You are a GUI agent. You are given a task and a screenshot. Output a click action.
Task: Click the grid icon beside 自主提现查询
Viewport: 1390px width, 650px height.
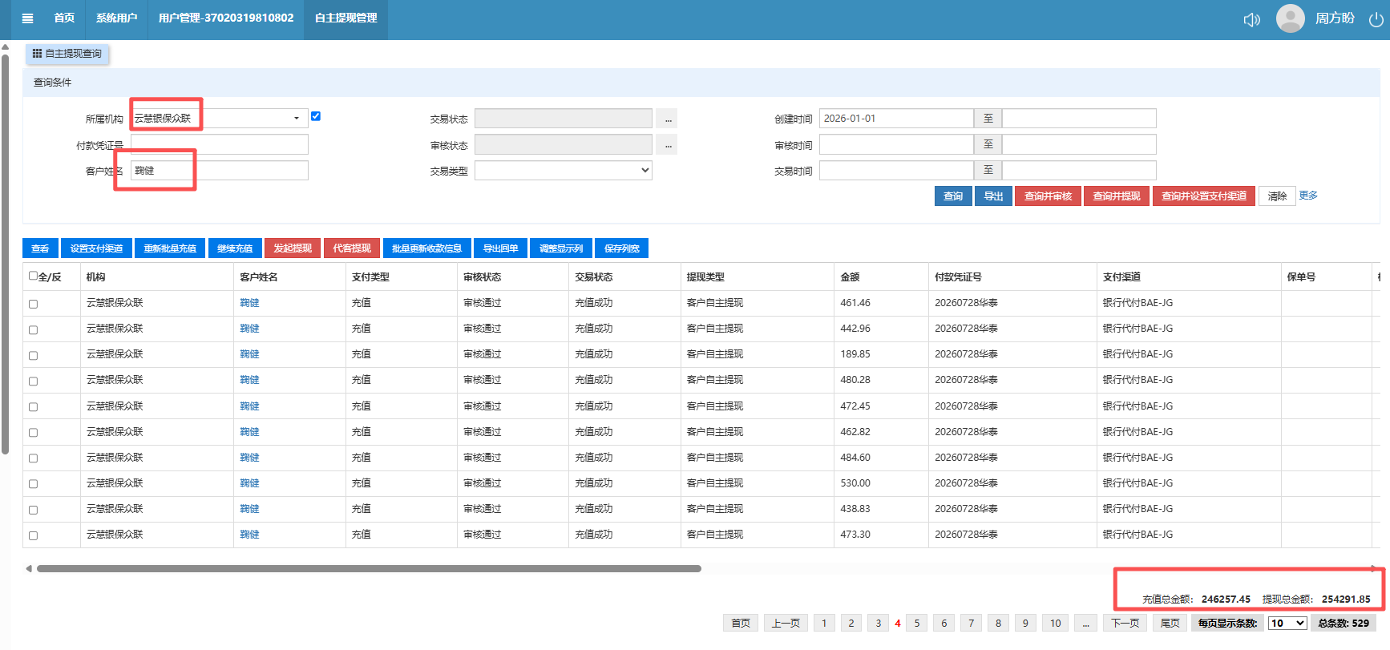pyautogui.click(x=37, y=54)
